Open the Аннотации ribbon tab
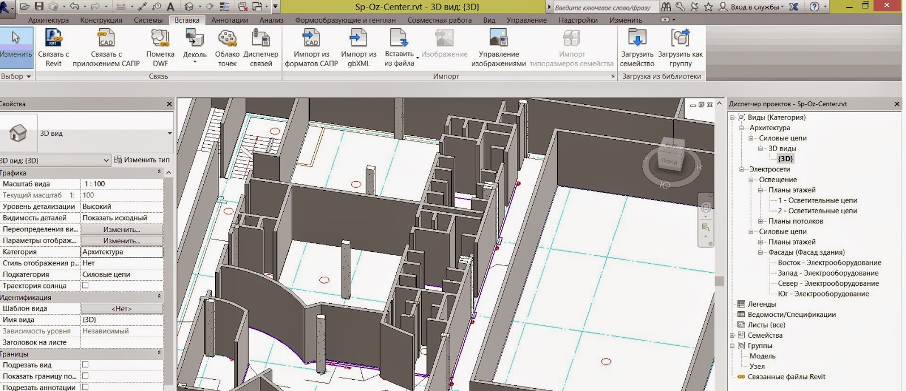906x391 pixels. [x=229, y=20]
